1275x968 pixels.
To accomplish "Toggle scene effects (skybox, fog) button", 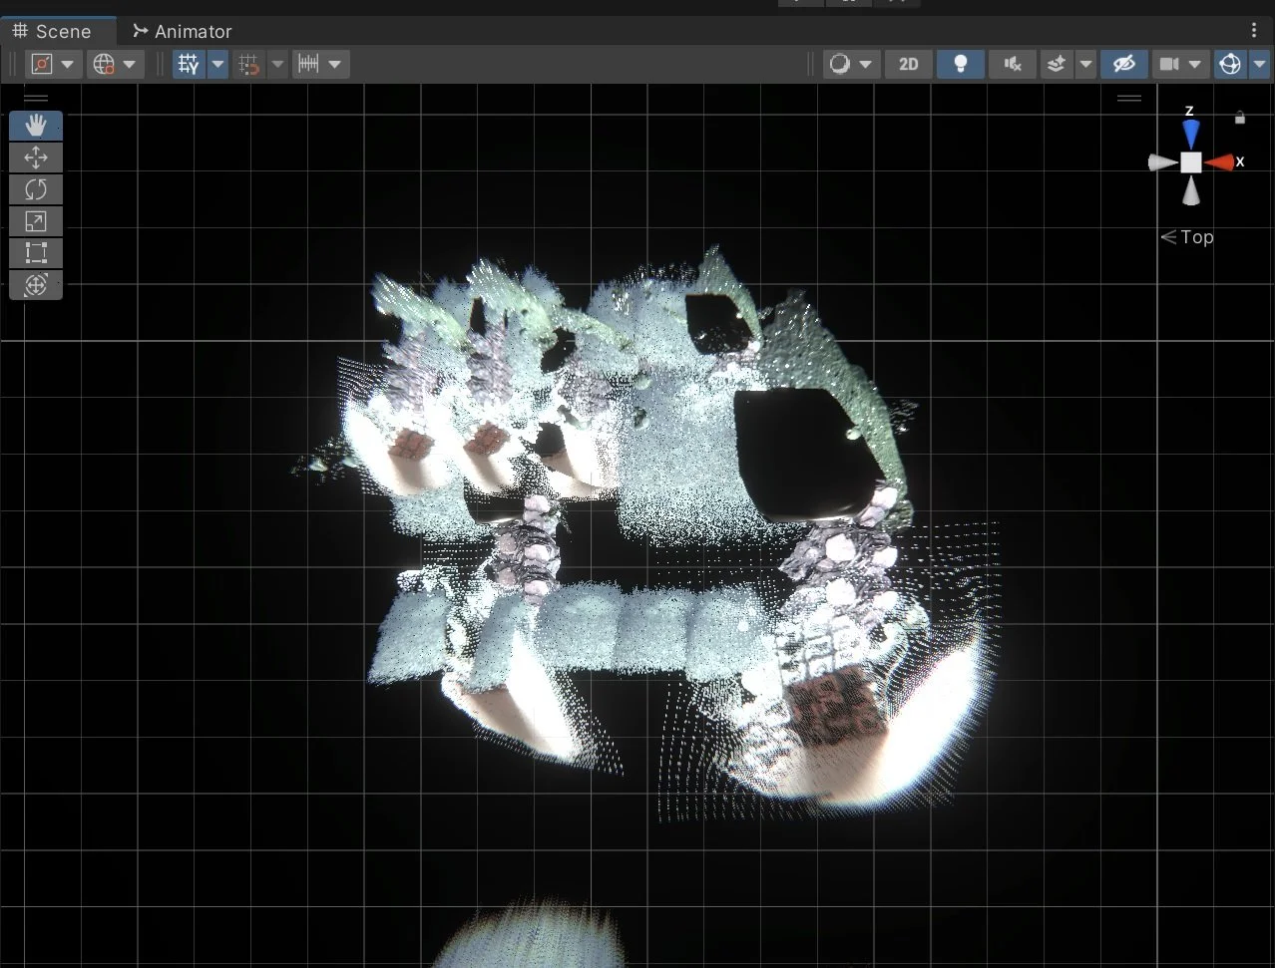I will (1057, 64).
